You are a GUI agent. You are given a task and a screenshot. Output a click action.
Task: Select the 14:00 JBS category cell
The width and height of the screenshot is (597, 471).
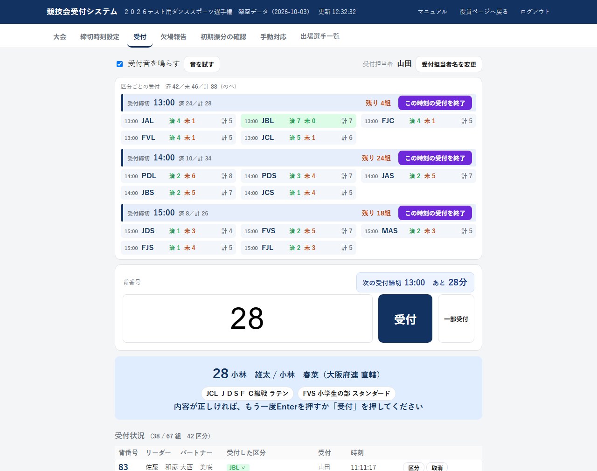[179, 193]
